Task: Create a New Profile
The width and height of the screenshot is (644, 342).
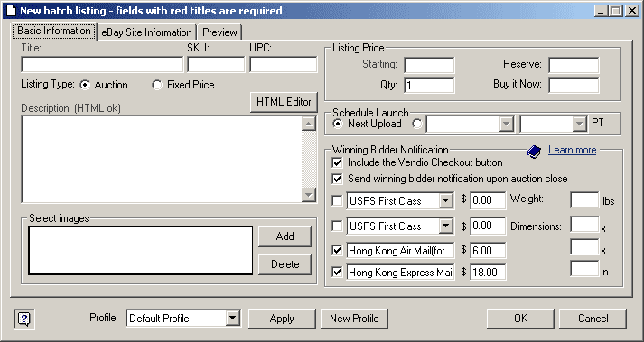Action: click(354, 319)
